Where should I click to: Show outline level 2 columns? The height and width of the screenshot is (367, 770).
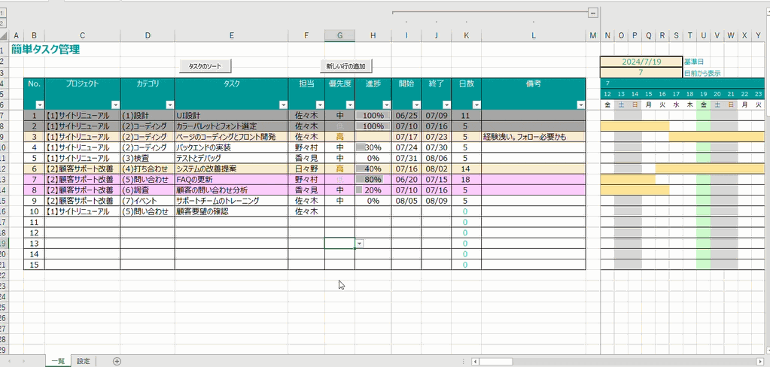2,23
